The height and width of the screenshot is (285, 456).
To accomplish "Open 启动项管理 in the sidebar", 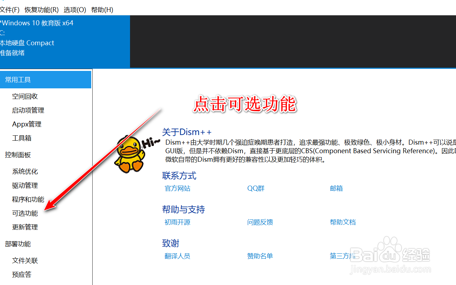I will tap(28, 110).
